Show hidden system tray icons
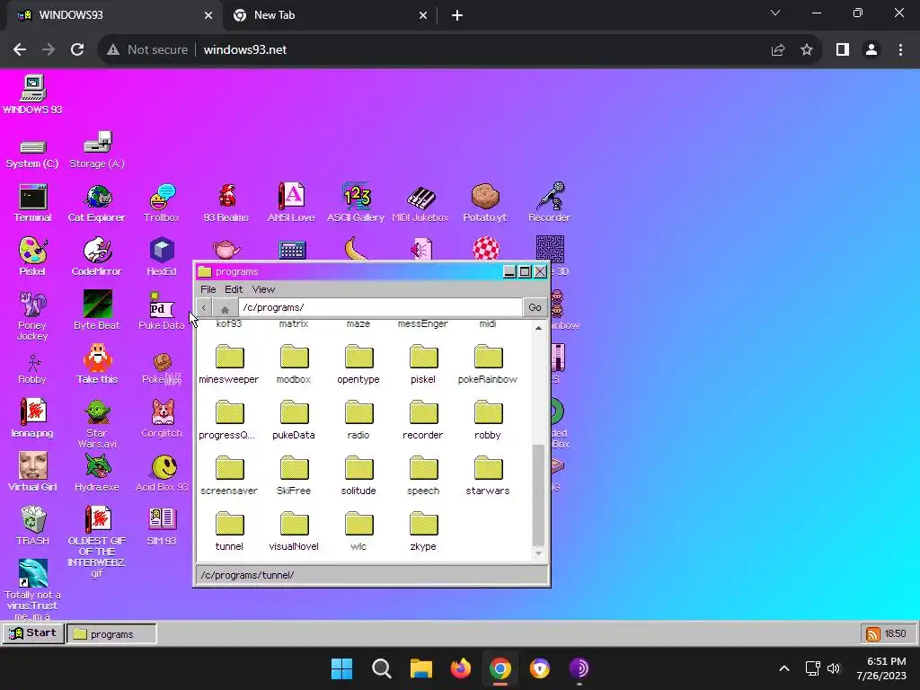This screenshot has width=920, height=690. coord(783,668)
